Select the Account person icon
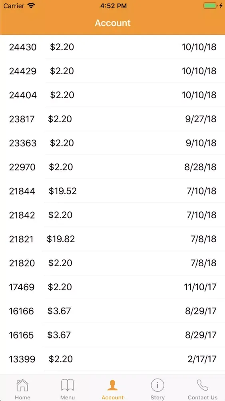The image size is (225, 401). pyautogui.click(x=112, y=385)
